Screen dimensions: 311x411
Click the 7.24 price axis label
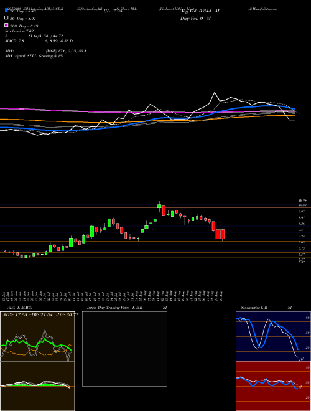(x=301, y=236)
